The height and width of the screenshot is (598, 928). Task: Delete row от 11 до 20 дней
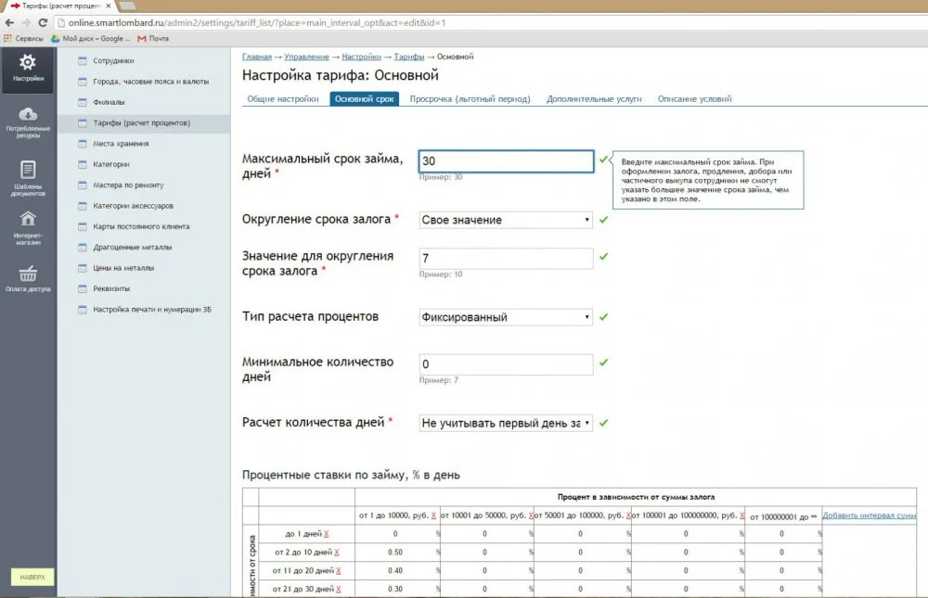[x=339, y=571]
